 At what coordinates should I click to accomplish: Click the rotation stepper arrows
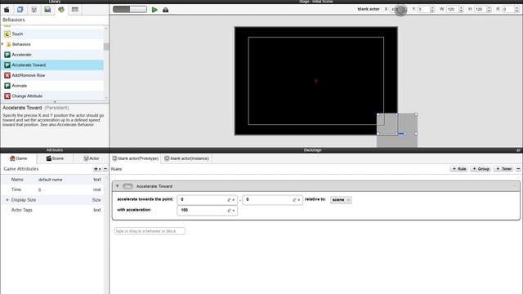click(x=517, y=9)
